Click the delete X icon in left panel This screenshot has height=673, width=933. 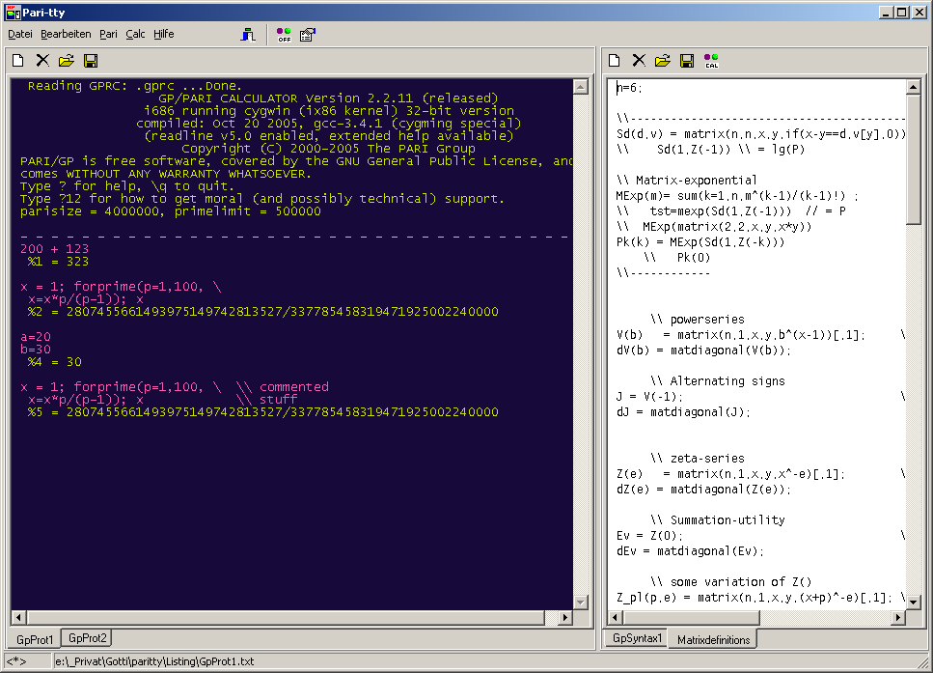coord(42,61)
